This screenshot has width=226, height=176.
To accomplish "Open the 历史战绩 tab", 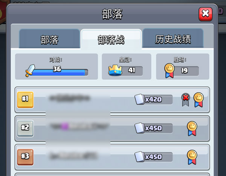I will [173, 39].
